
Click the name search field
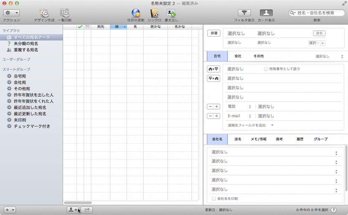click(320, 13)
